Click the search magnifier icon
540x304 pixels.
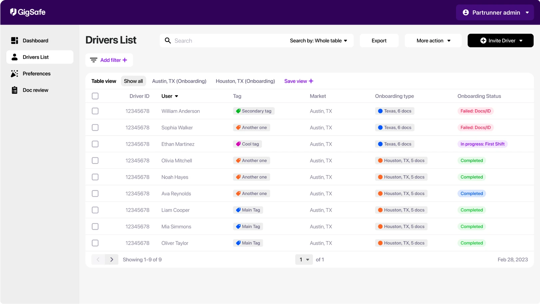(x=168, y=40)
